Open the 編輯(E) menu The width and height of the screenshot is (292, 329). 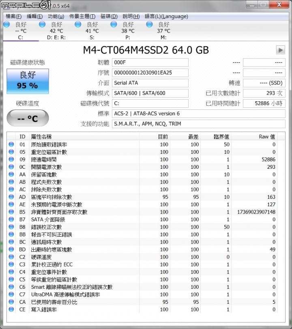35,16
